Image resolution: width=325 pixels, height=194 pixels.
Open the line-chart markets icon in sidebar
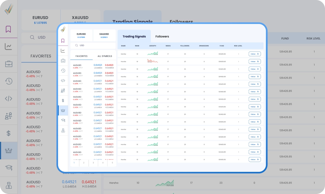click(x=63, y=51)
